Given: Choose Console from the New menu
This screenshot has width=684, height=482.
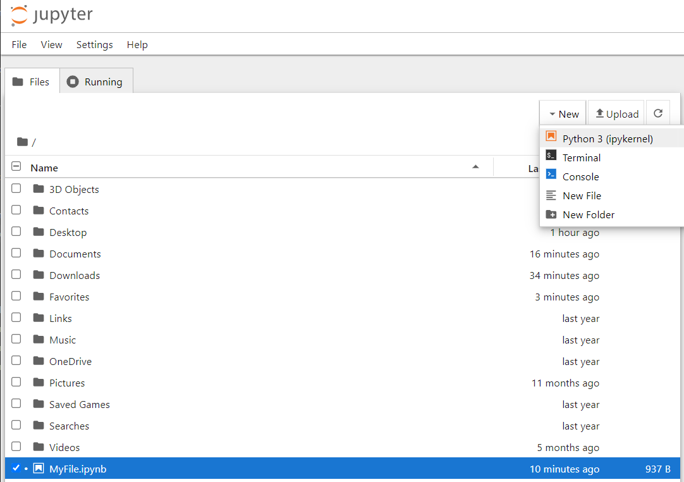Looking at the screenshot, I should click(x=611, y=176).
